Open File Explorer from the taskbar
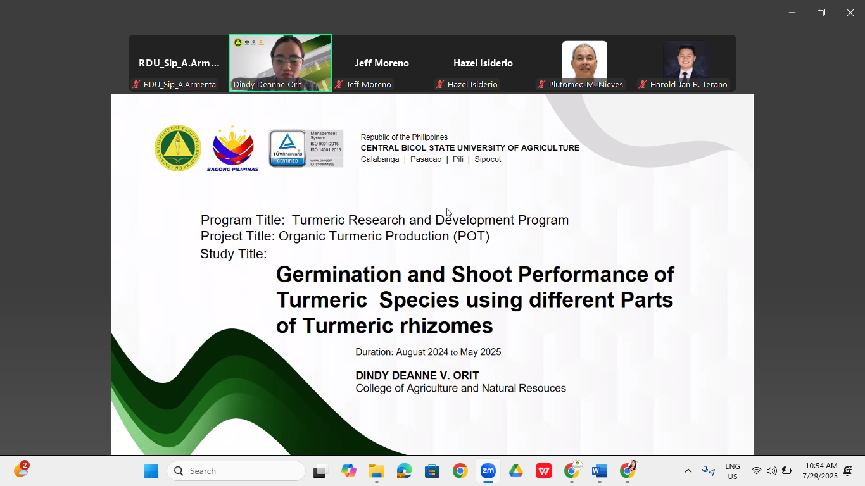The height and width of the screenshot is (486, 865). [377, 471]
